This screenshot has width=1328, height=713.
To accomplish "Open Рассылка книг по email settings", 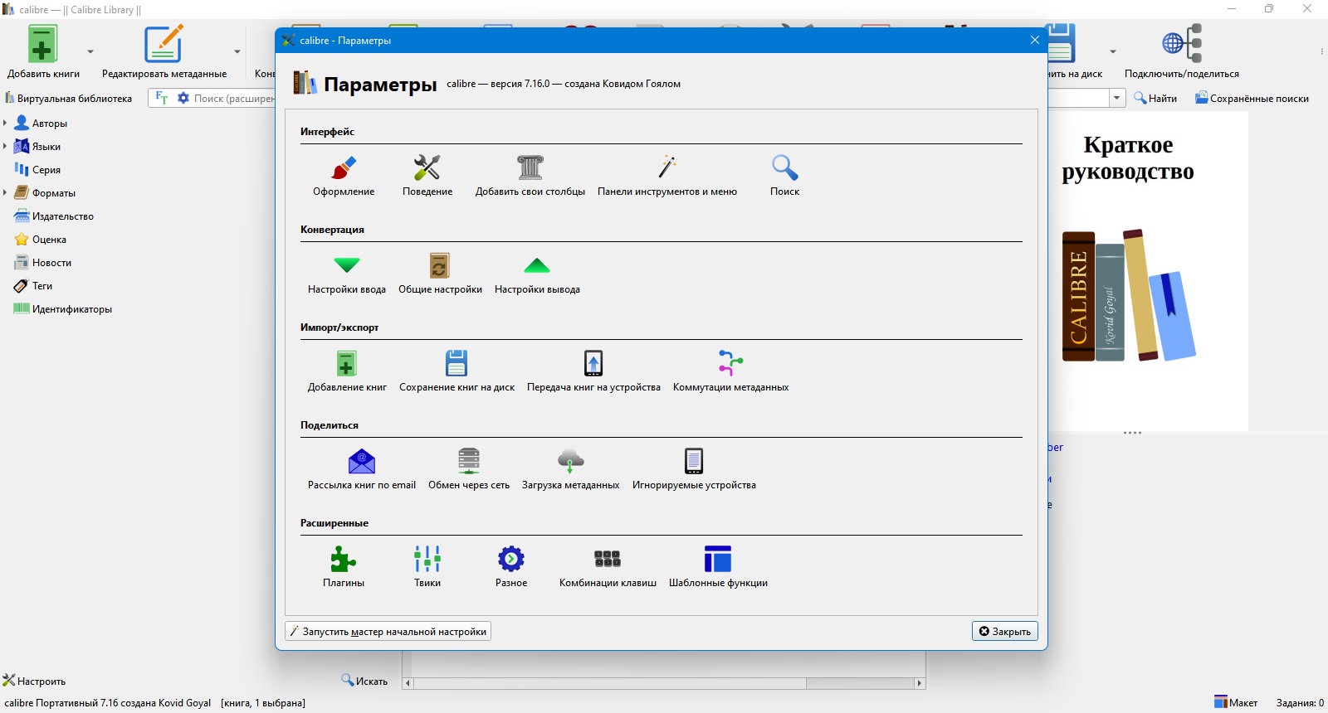I will [x=361, y=468].
